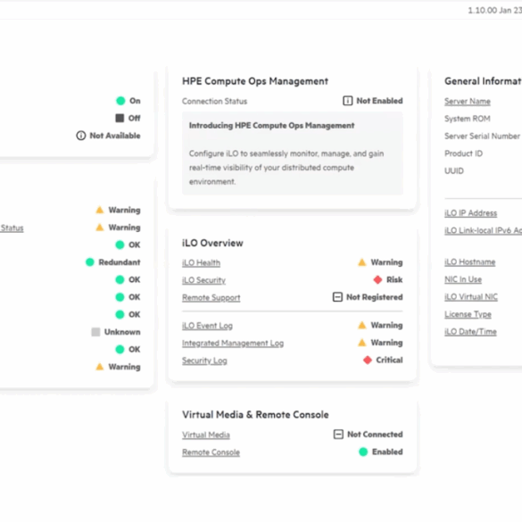Image resolution: width=522 pixels, height=522 pixels.
Task: Click the Not Connected status icon
Action: [338, 435]
